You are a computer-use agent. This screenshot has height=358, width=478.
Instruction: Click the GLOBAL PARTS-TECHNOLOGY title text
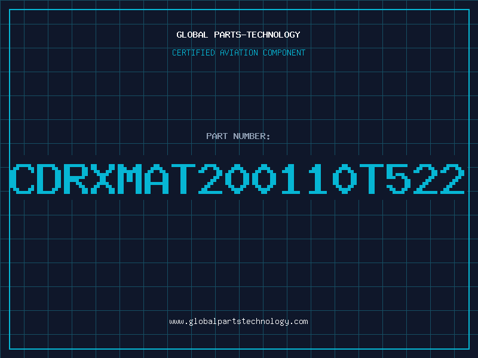[x=238, y=35]
